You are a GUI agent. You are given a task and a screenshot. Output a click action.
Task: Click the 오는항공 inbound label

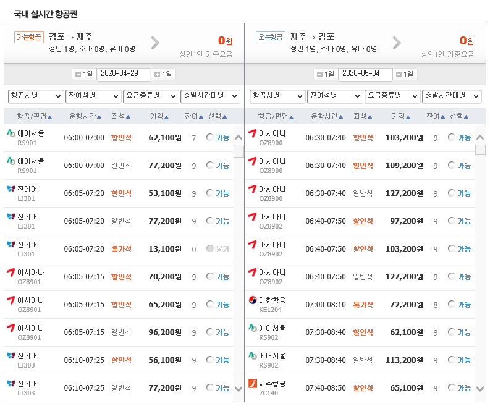coord(270,37)
